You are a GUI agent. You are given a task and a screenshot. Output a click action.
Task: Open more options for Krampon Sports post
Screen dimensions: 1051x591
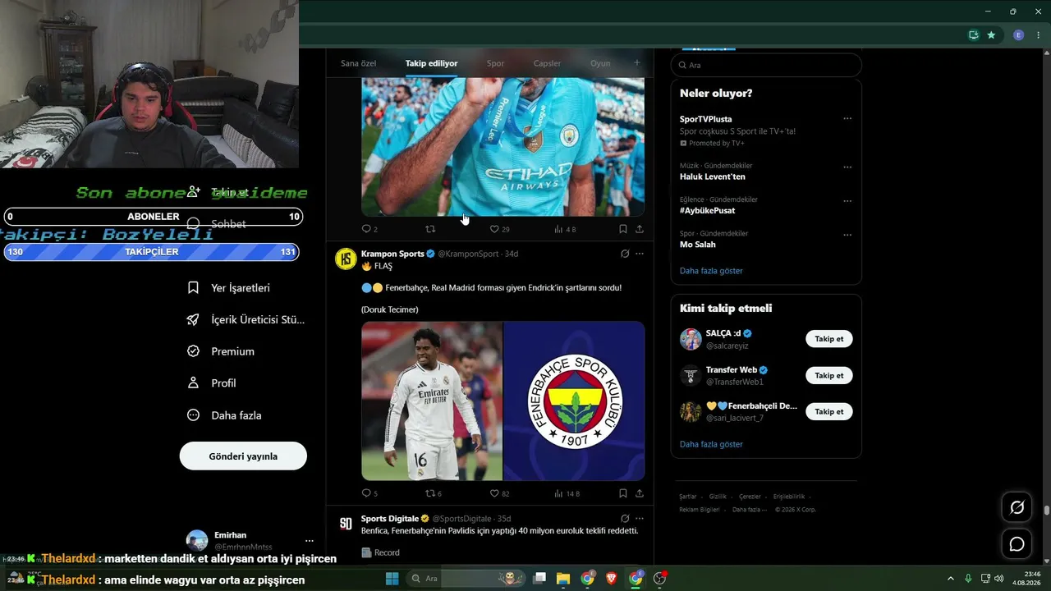pyautogui.click(x=640, y=254)
